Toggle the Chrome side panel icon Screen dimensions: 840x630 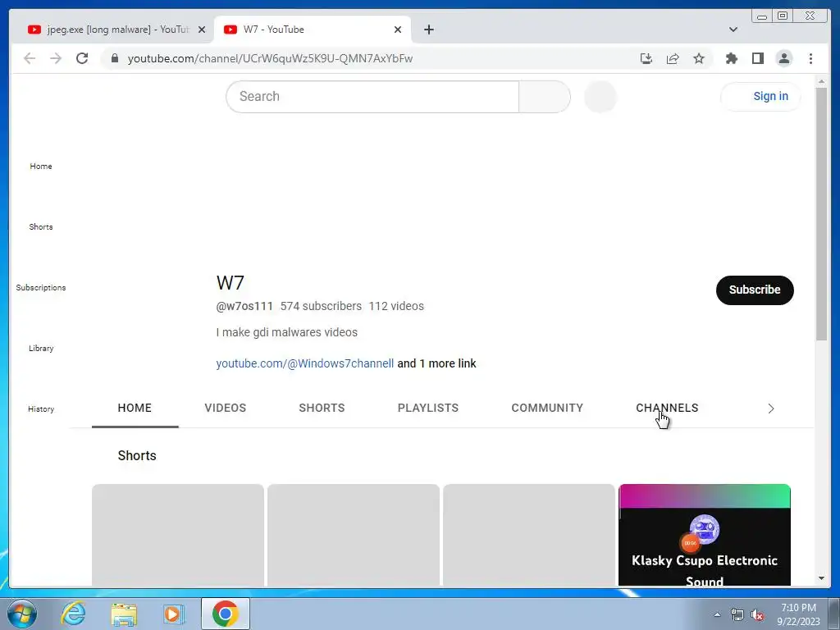[x=757, y=58]
